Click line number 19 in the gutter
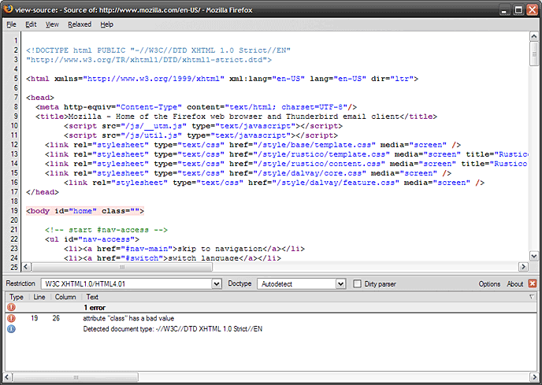Image resolution: width=542 pixels, height=385 pixels. click(14, 211)
